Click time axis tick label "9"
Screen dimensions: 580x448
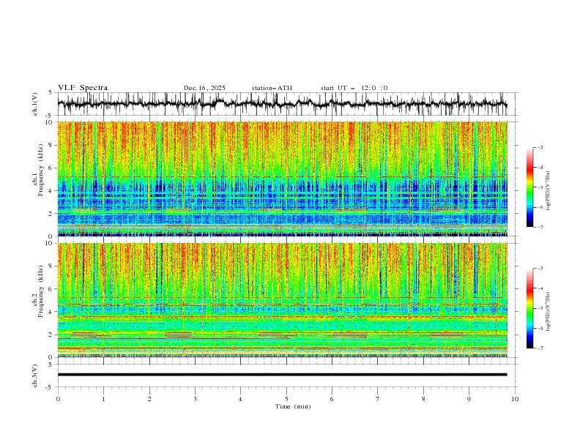[469, 399]
